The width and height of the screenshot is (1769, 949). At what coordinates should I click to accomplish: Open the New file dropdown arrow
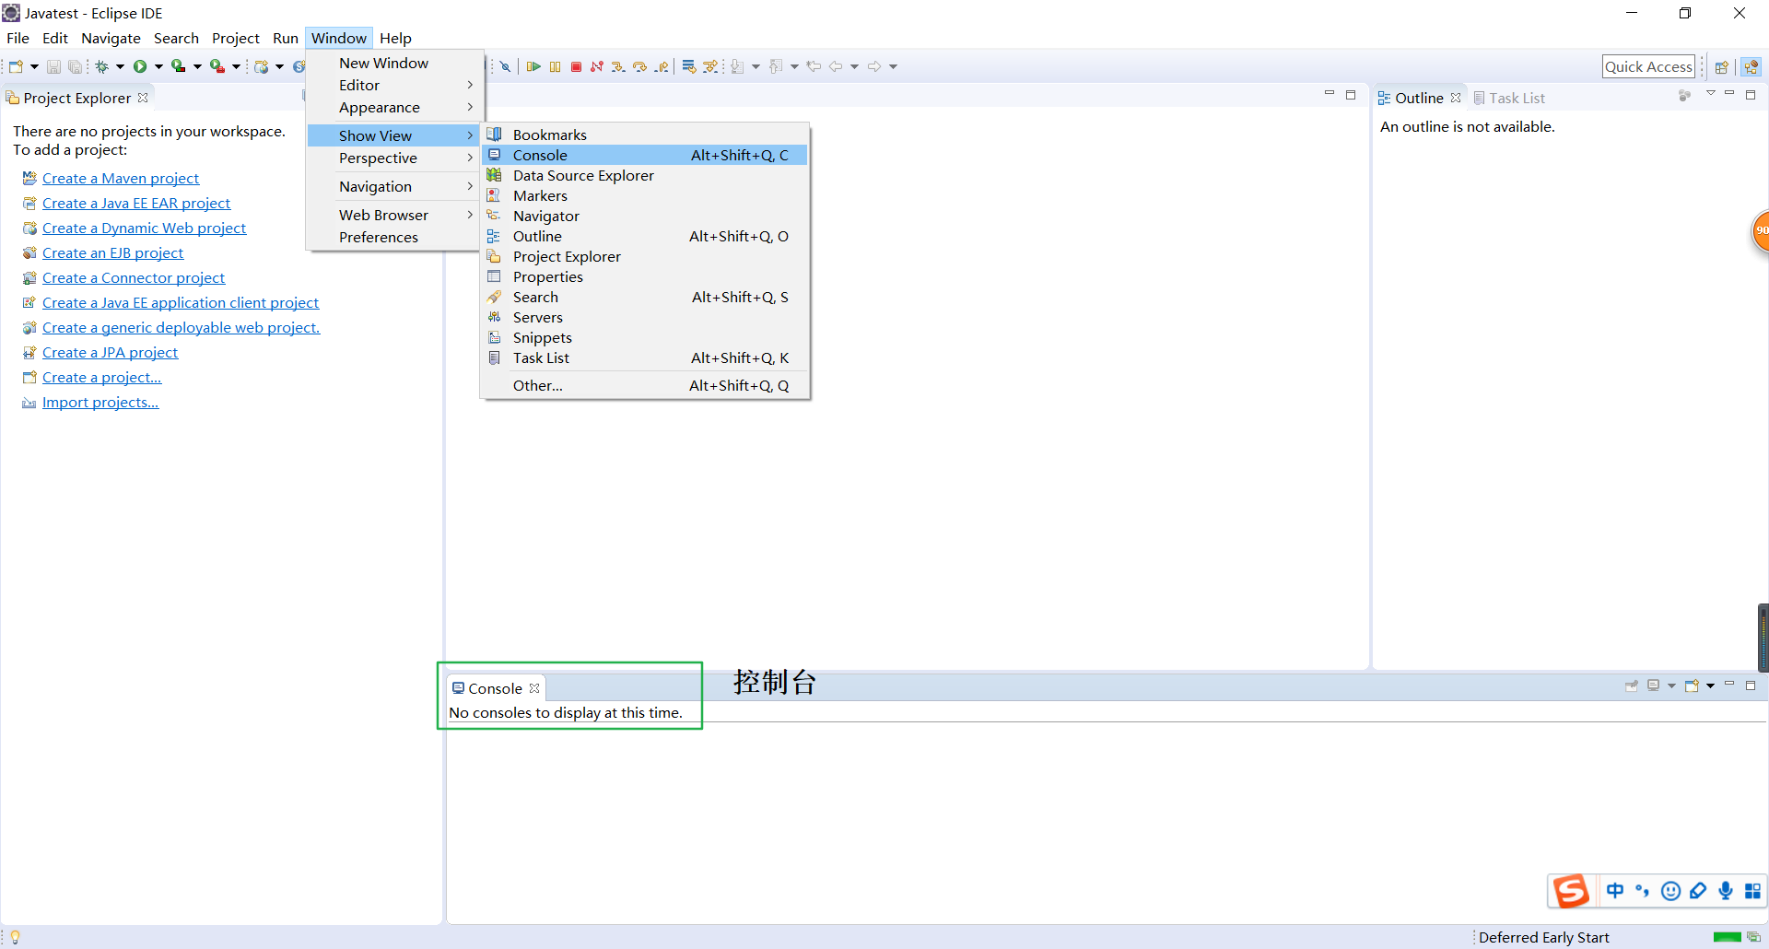coord(34,66)
